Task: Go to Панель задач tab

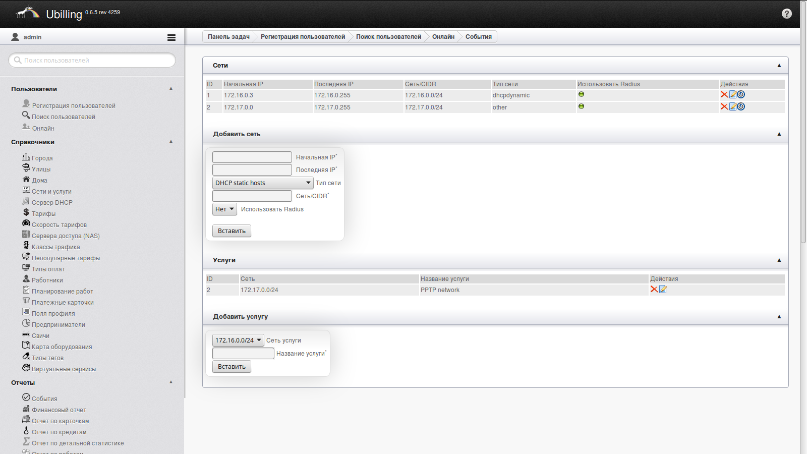Action: [228, 37]
